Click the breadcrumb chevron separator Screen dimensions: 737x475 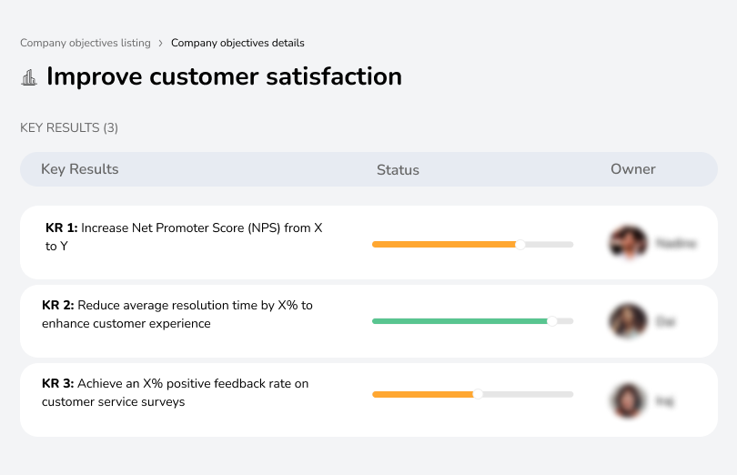pos(161,44)
